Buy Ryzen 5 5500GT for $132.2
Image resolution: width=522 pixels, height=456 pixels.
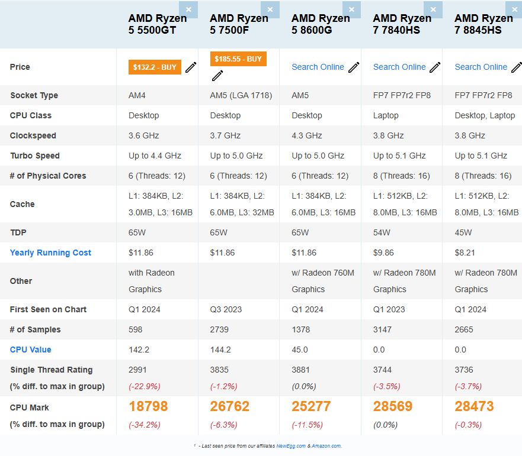(155, 67)
